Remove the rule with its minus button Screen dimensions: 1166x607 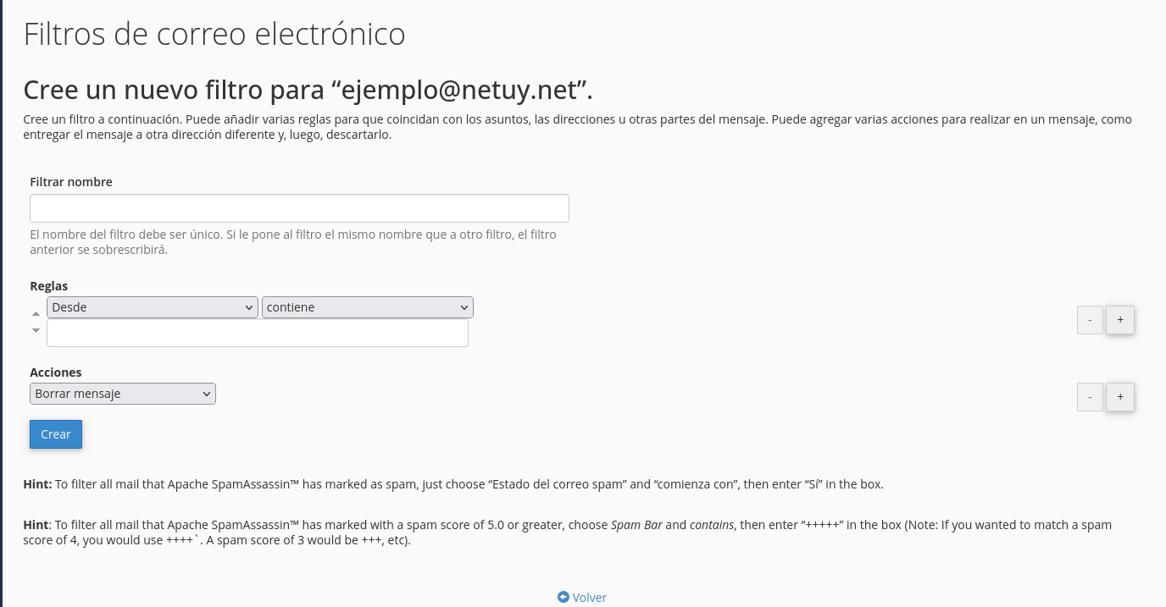coord(1090,320)
